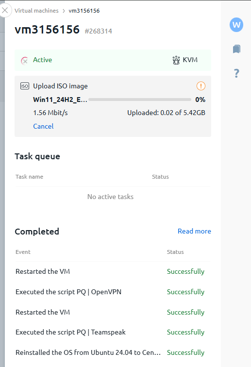Select the Reinstalled the OS event row
This screenshot has height=367, width=251.
pos(113,352)
